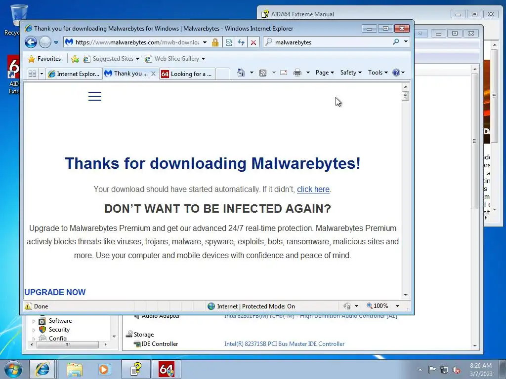The width and height of the screenshot is (506, 379).
Task: Click the network tray icon
Action: [x=444, y=370]
